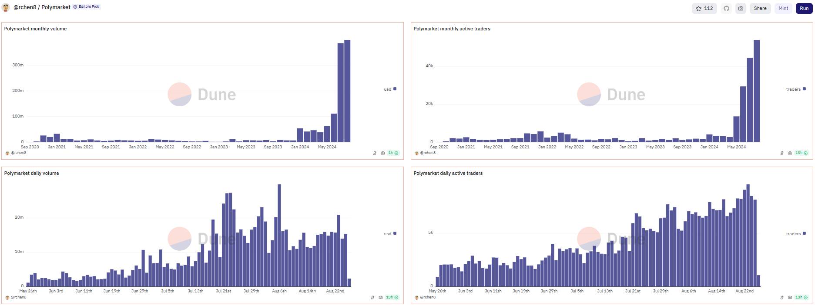Click traders legend swatch on daily active traders
This screenshot has height=305, width=815.
tap(804, 233)
